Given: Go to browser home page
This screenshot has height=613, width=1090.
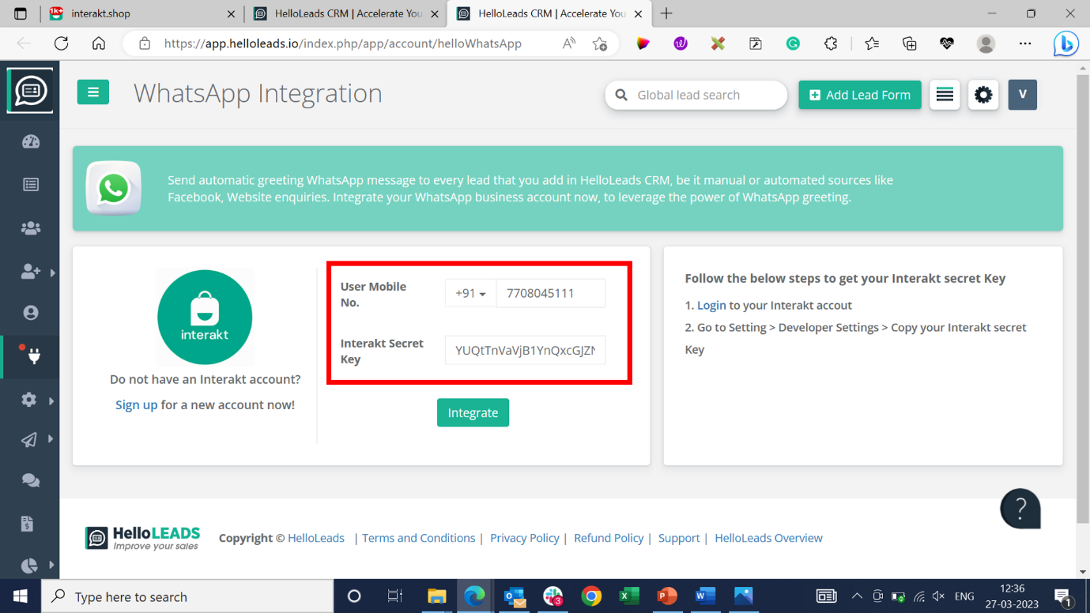Looking at the screenshot, I should [99, 43].
